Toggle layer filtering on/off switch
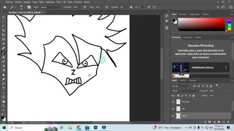 point(216,86)
